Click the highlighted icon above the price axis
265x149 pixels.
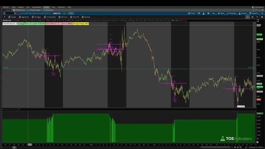(248, 17)
